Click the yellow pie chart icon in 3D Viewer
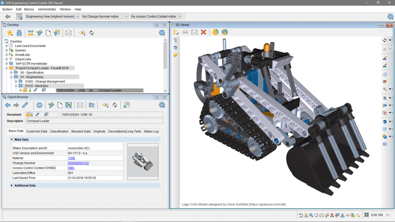The width and height of the screenshot is (395, 222). [x=215, y=32]
